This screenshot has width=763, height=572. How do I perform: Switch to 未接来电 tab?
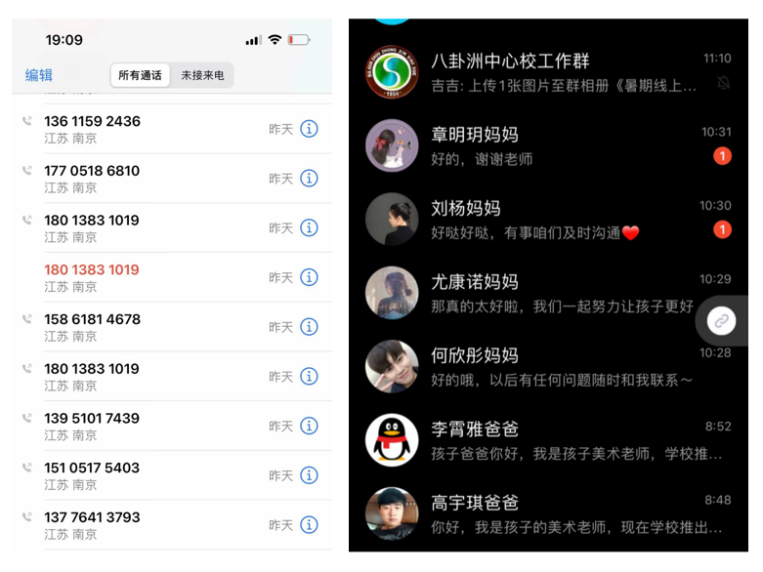[x=202, y=75]
